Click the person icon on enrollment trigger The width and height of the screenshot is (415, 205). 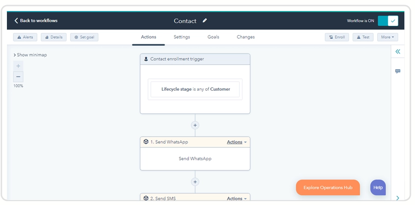point(146,59)
